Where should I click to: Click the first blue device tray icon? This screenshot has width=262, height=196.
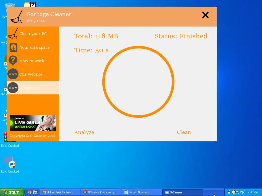click(x=229, y=192)
